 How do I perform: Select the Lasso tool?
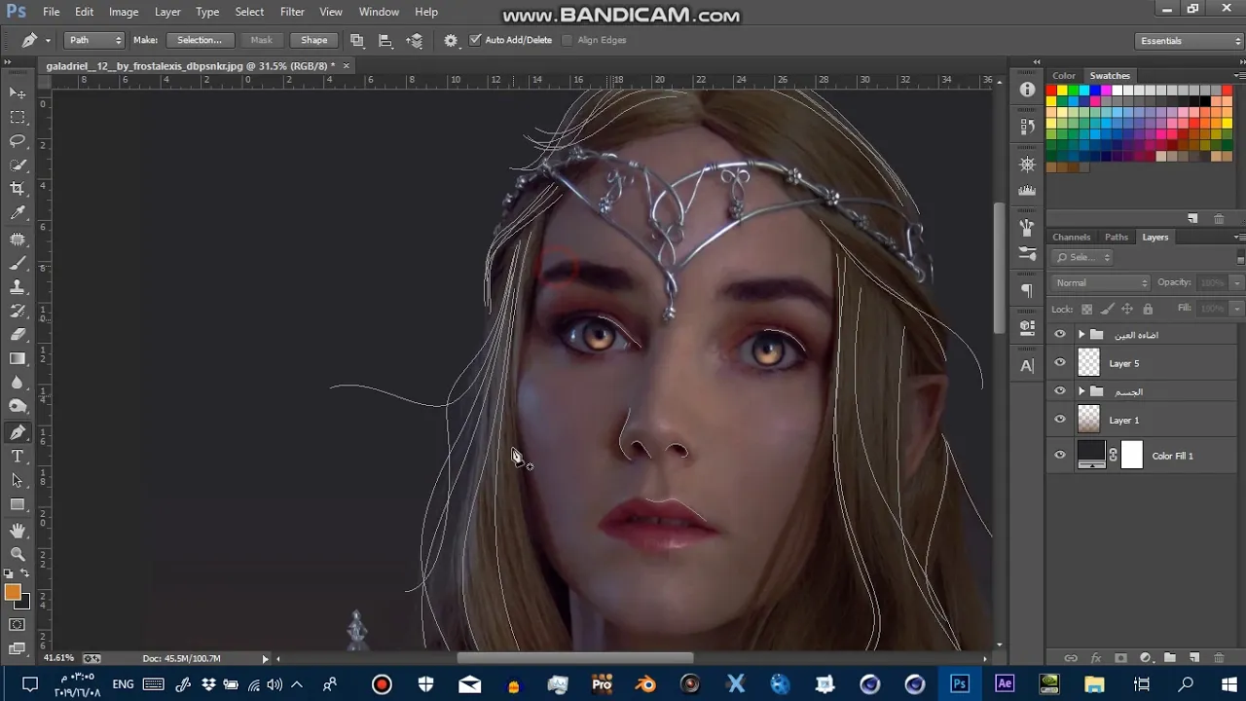pyautogui.click(x=18, y=141)
